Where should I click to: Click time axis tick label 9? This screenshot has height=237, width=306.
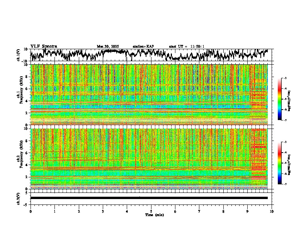tap(248, 211)
